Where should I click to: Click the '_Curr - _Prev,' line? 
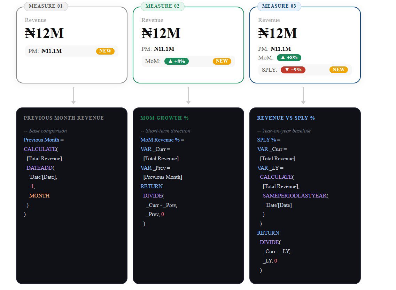point(162,205)
